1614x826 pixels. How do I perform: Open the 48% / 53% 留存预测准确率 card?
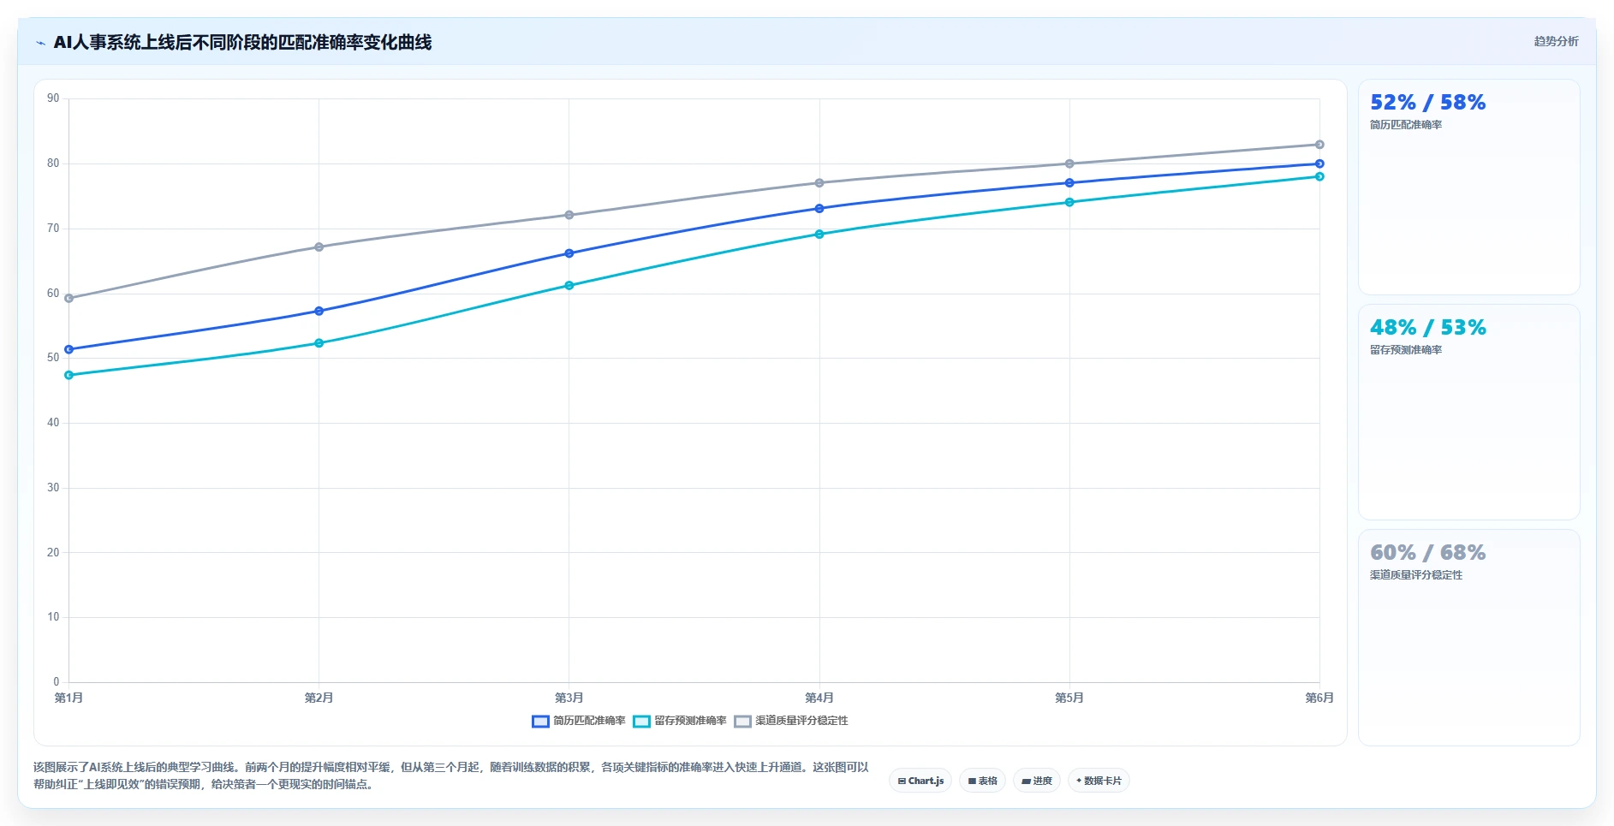pos(1468,413)
